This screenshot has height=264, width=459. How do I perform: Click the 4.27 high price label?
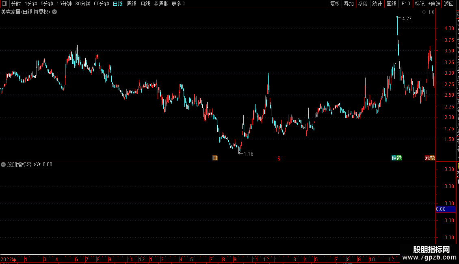tap(407, 19)
